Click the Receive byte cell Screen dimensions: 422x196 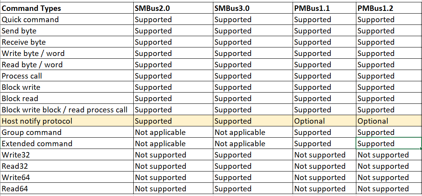[x=67, y=42]
